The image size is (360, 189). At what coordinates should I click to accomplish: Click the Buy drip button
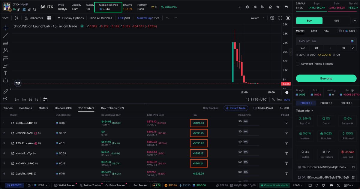coord(326,78)
